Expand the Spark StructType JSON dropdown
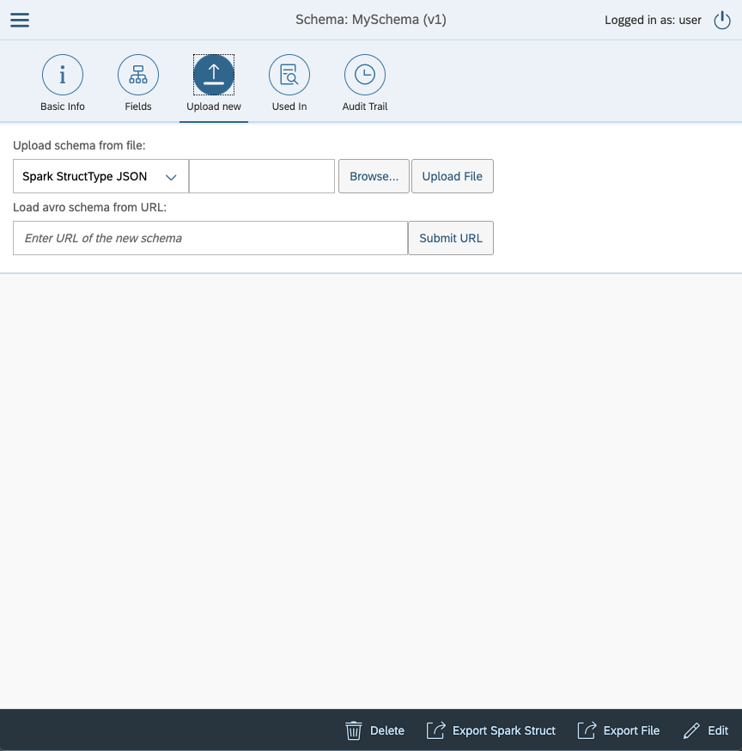 (x=100, y=176)
